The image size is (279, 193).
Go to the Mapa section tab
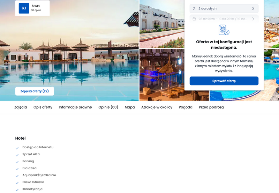129,107
